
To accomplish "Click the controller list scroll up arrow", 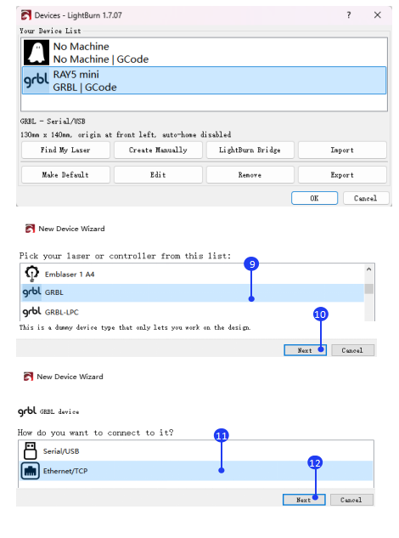I will tap(368, 269).
